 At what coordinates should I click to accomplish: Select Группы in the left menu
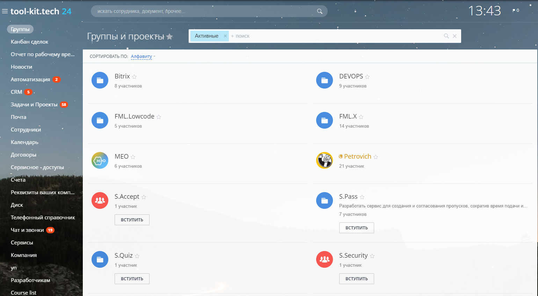[x=20, y=29]
